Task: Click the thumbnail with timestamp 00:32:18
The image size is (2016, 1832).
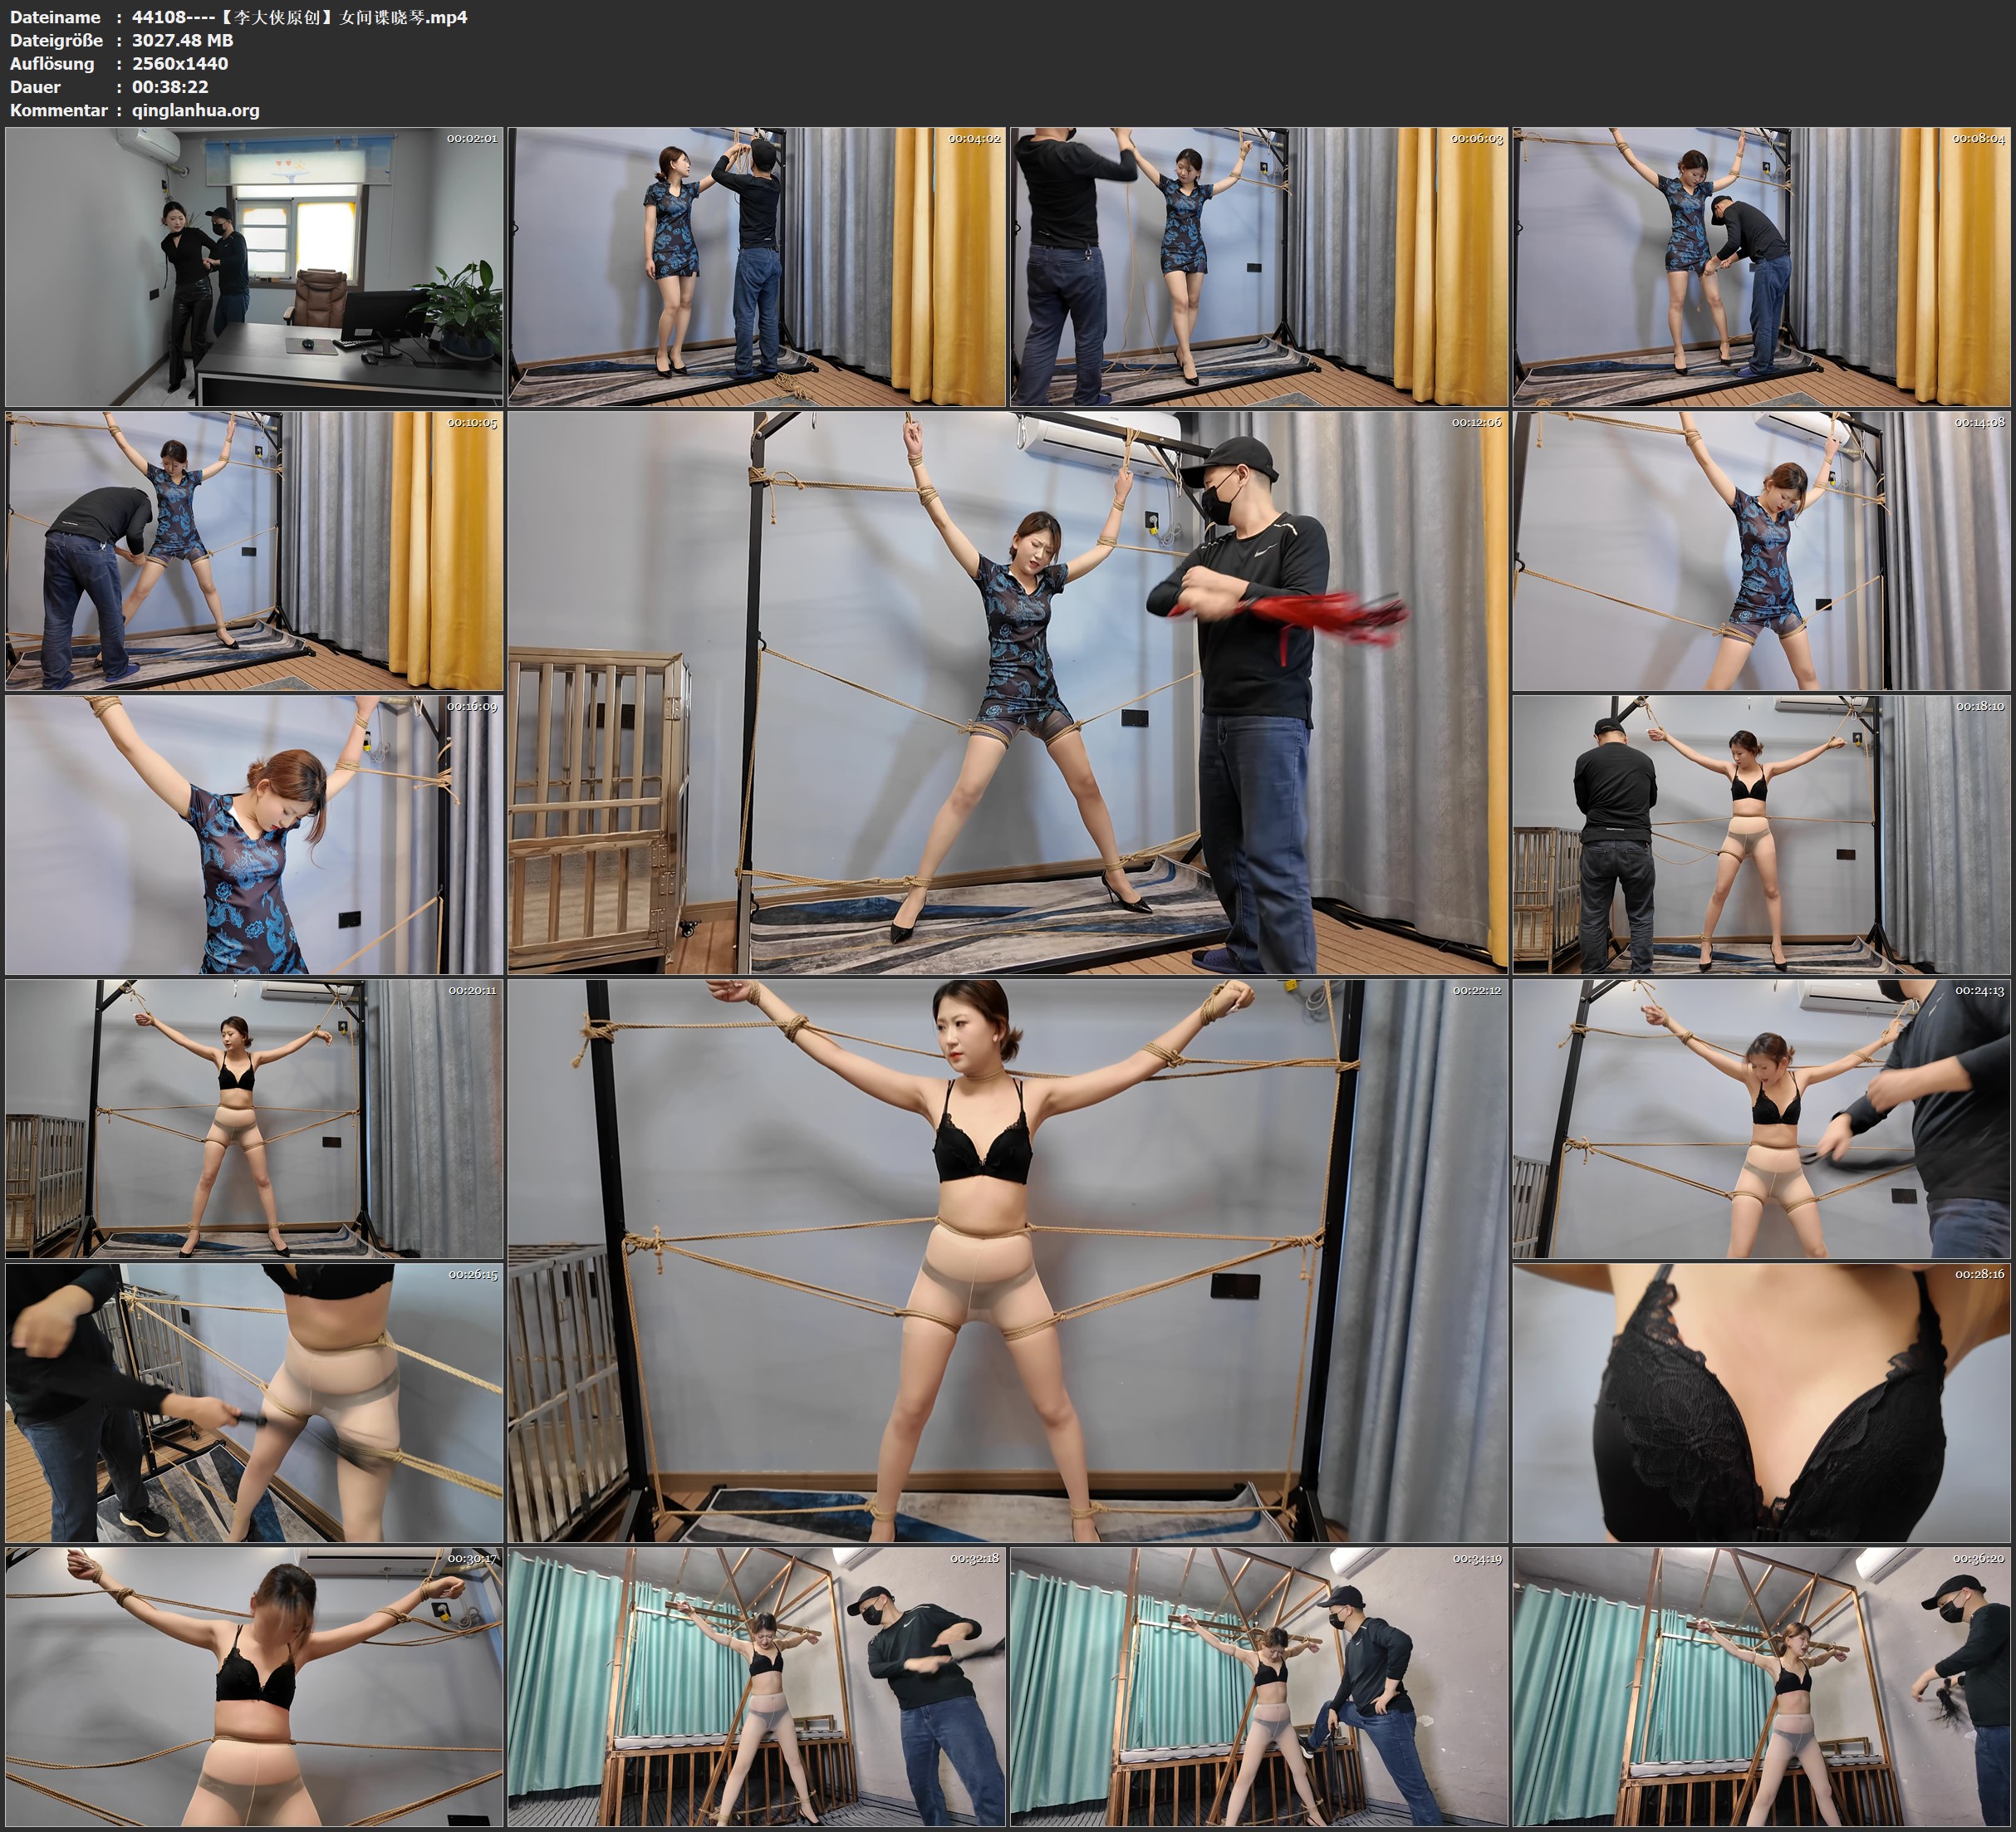Action: 756,1686
